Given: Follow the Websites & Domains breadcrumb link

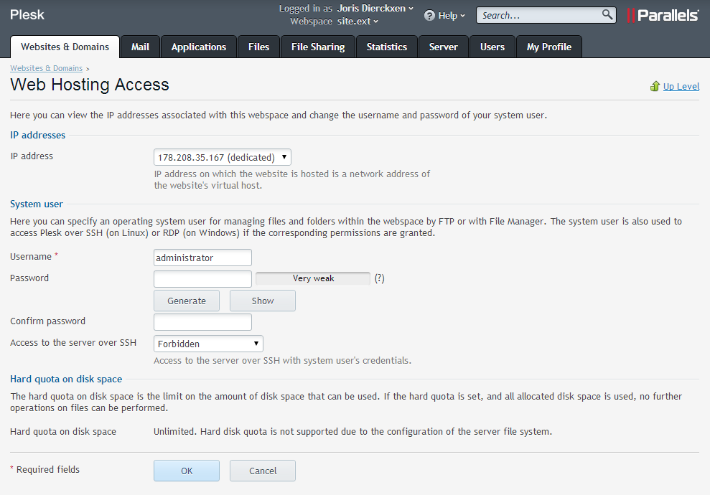Looking at the screenshot, I should 46,68.
